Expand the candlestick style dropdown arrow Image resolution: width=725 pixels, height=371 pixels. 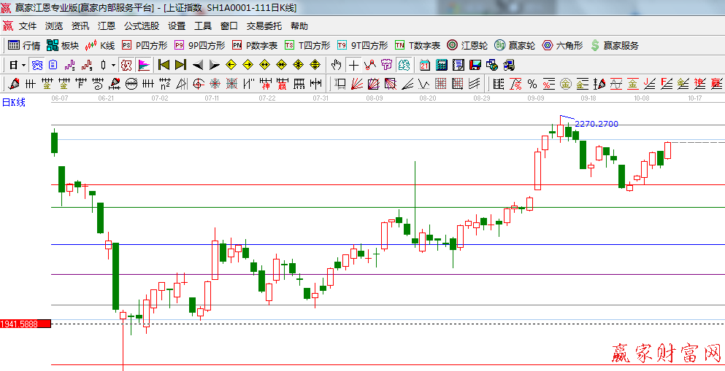click(113, 65)
